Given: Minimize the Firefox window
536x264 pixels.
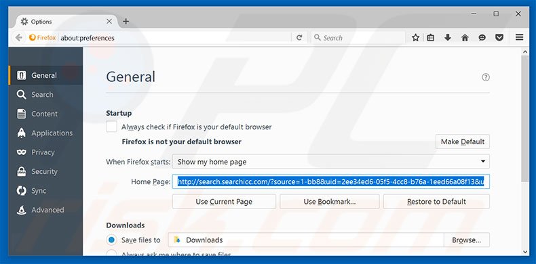Looking at the screenshot, I should (x=474, y=14).
